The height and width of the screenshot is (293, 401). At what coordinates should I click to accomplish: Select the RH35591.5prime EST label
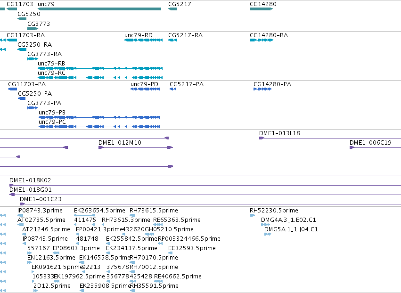(x=154, y=286)
